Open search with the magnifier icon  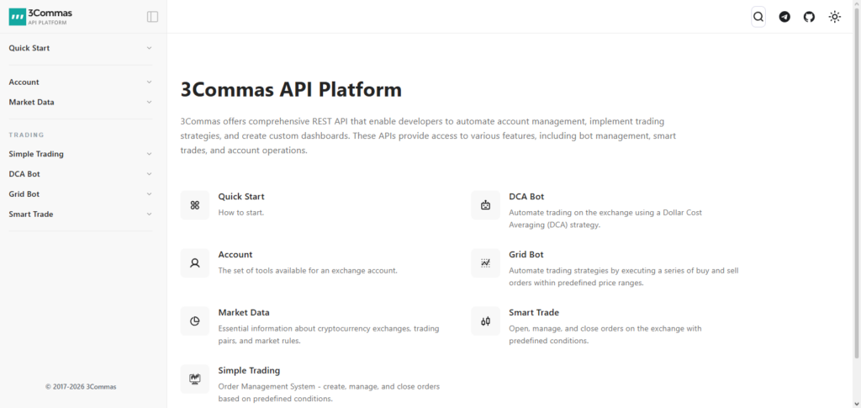[758, 17]
